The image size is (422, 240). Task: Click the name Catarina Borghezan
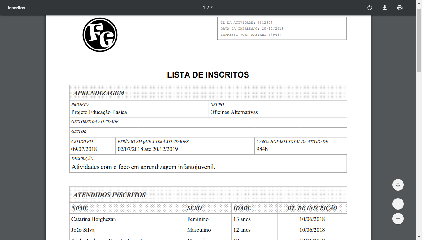(x=94, y=219)
